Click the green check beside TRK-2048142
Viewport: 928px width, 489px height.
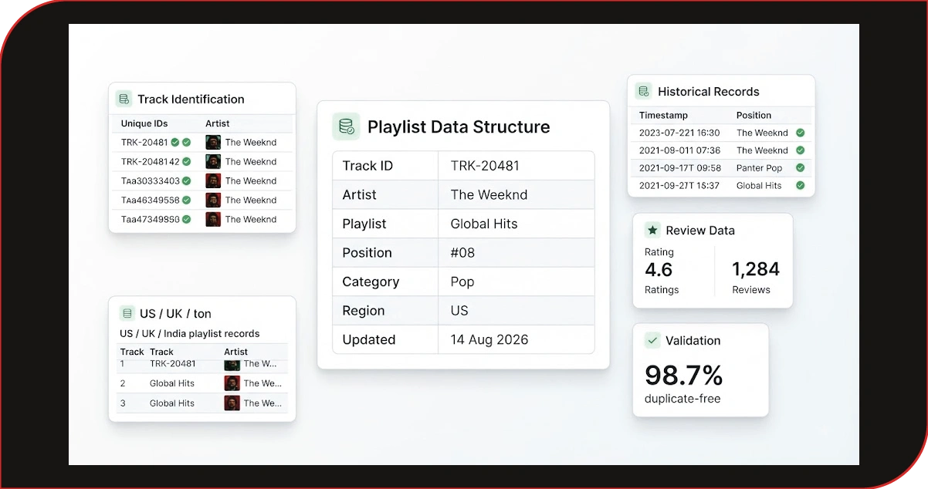[x=187, y=162]
